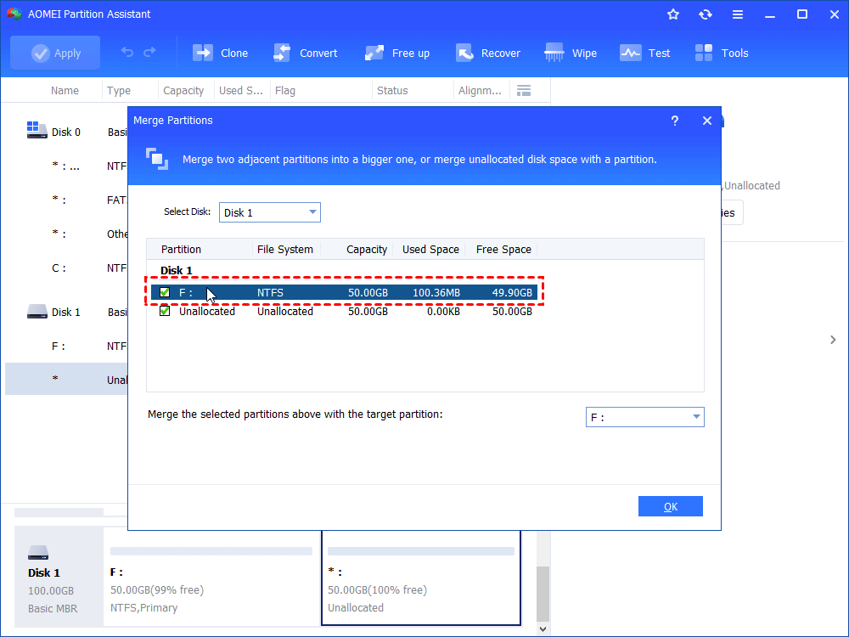The width and height of the screenshot is (849, 637).
Task: Click the Apply button
Action: tap(55, 53)
